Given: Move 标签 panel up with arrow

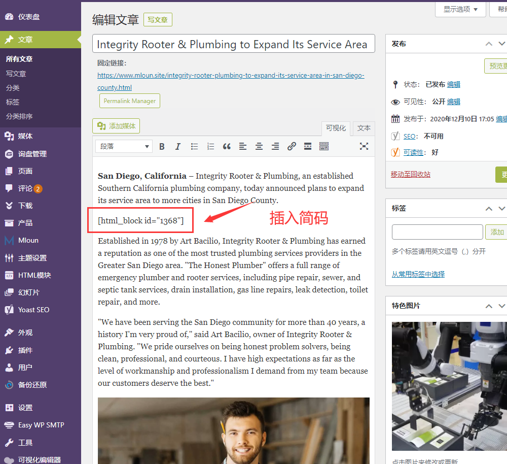Looking at the screenshot, I should click(x=489, y=209).
